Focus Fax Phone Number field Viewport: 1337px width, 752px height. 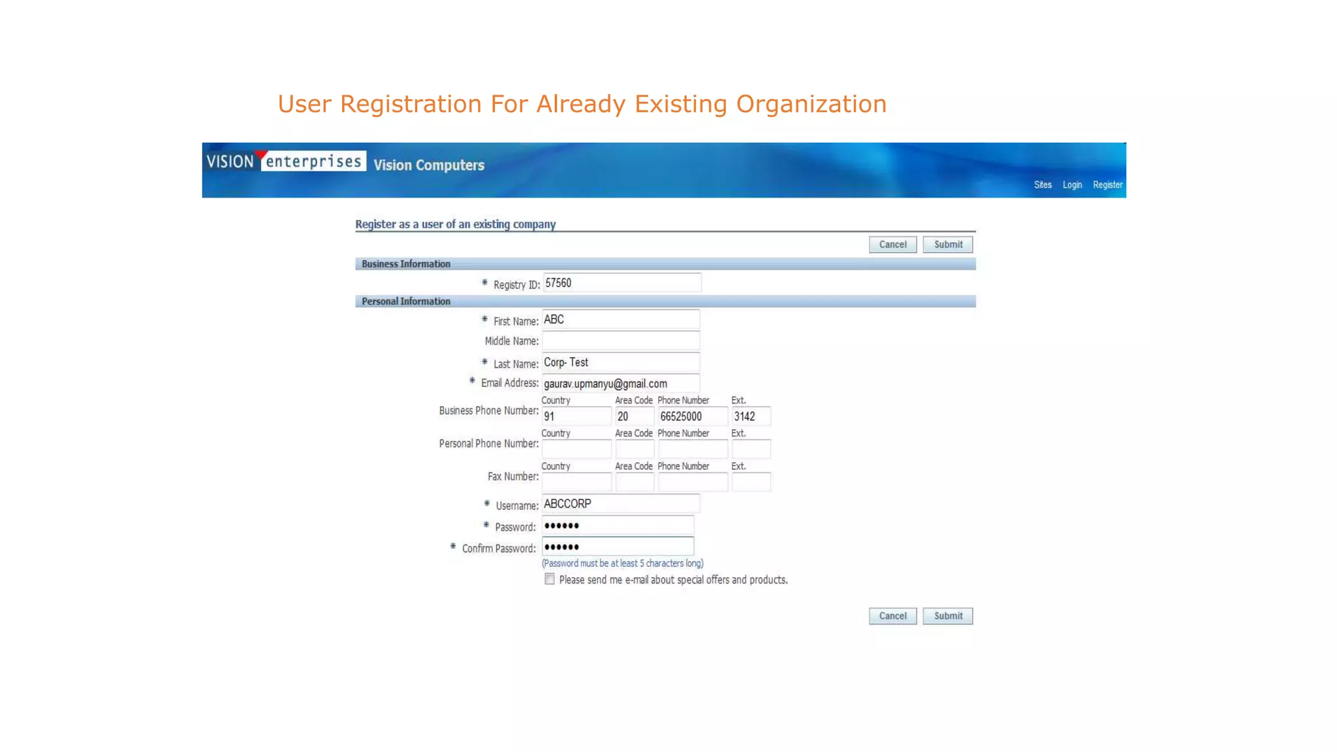[x=693, y=482]
